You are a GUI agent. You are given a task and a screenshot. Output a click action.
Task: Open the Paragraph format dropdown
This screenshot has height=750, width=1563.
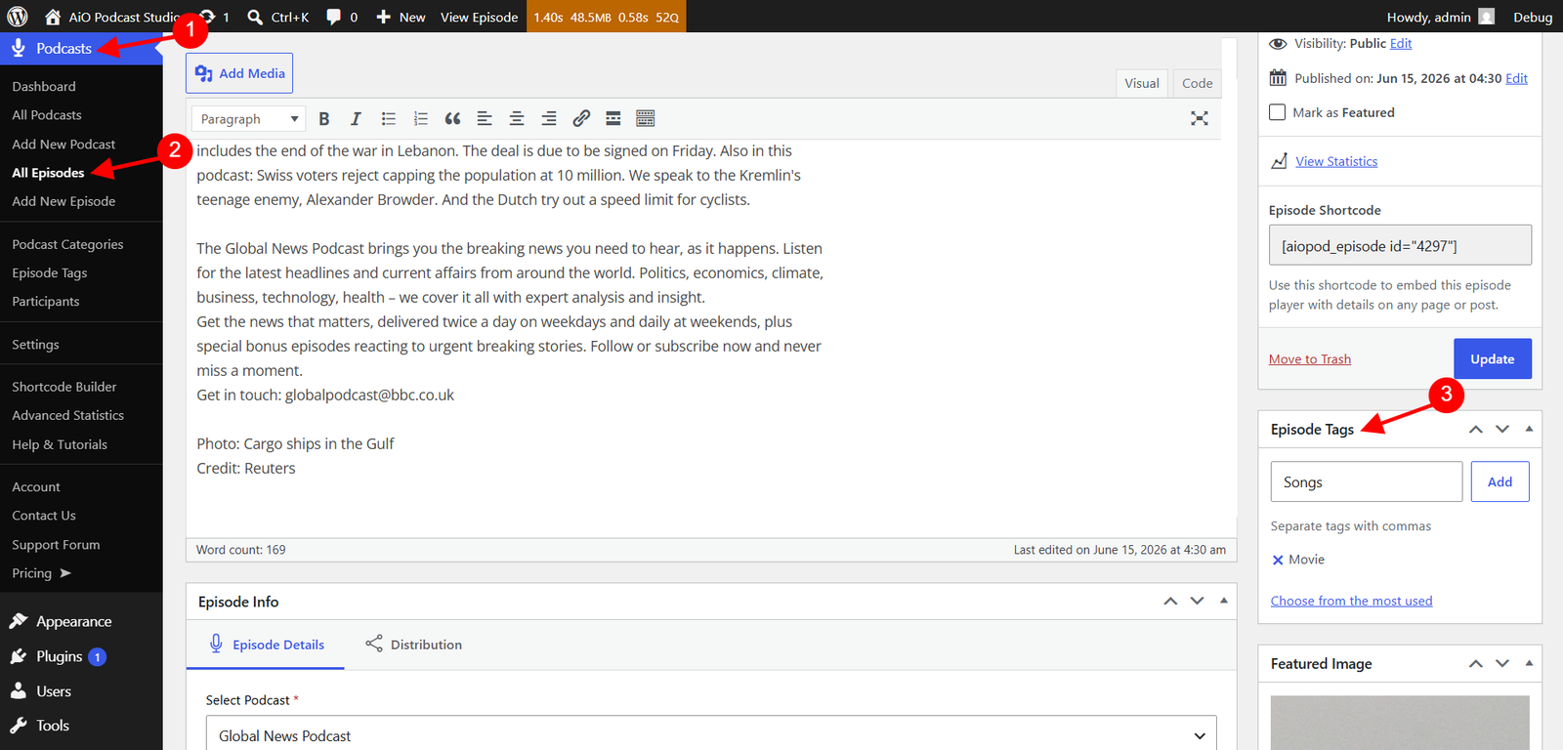click(x=249, y=118)
